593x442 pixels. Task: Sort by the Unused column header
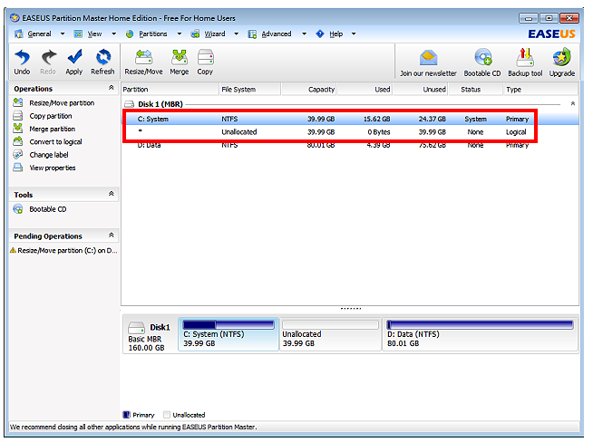tap(421, 89)
